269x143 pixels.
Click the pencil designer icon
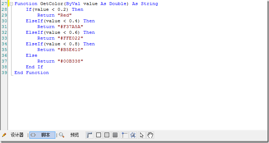click(x=4, y=135)
